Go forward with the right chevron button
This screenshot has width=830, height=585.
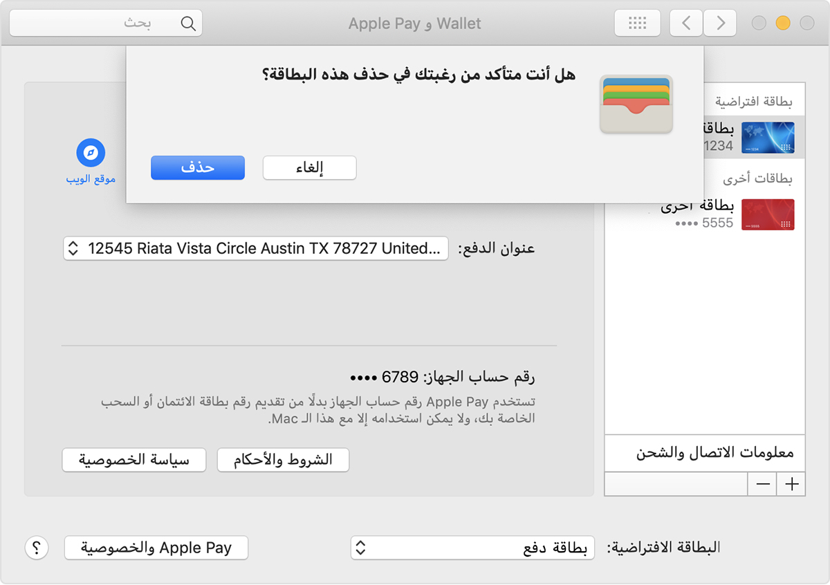[x=720, y=23]
